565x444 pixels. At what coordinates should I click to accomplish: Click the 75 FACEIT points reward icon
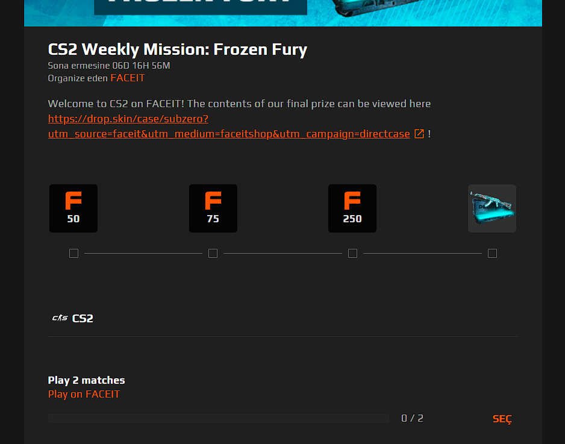(213, 208)
